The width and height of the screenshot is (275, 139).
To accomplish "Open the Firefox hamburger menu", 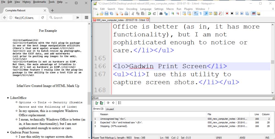I will pos(86,18).
